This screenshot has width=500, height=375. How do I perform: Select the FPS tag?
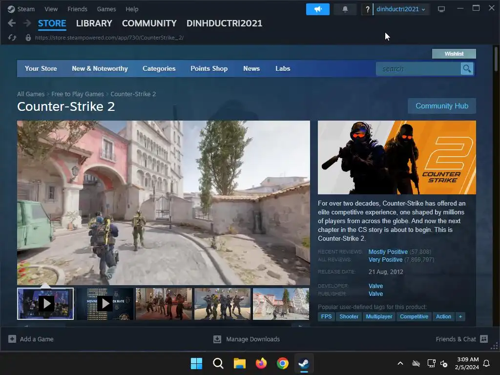point(326,316)
